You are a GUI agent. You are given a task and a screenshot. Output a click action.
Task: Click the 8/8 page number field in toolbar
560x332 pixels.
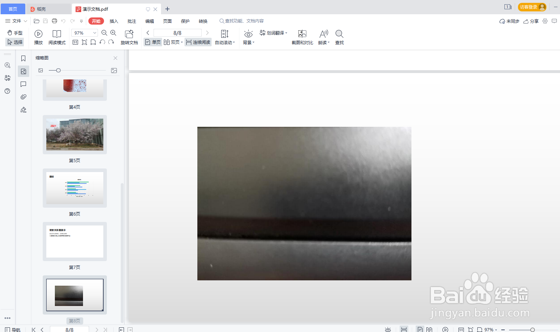click(x=177, y=33)
